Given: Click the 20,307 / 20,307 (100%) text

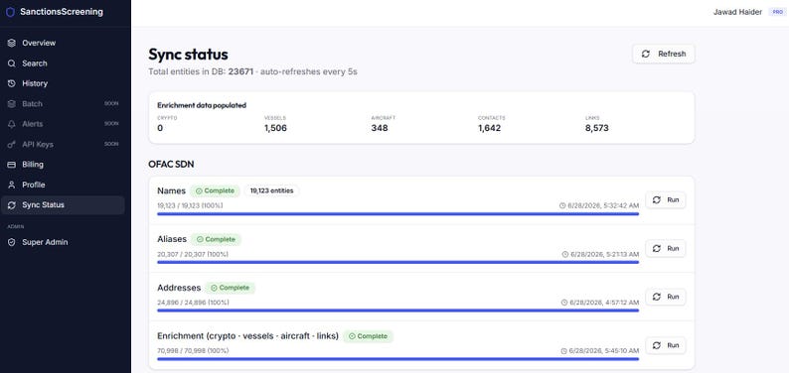Looking at the screenshot, I should 193,255.
